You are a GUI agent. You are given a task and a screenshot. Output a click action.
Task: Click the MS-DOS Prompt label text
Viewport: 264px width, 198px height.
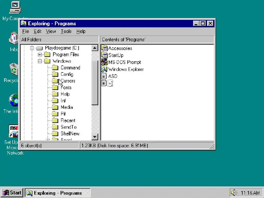pos(125,62)
